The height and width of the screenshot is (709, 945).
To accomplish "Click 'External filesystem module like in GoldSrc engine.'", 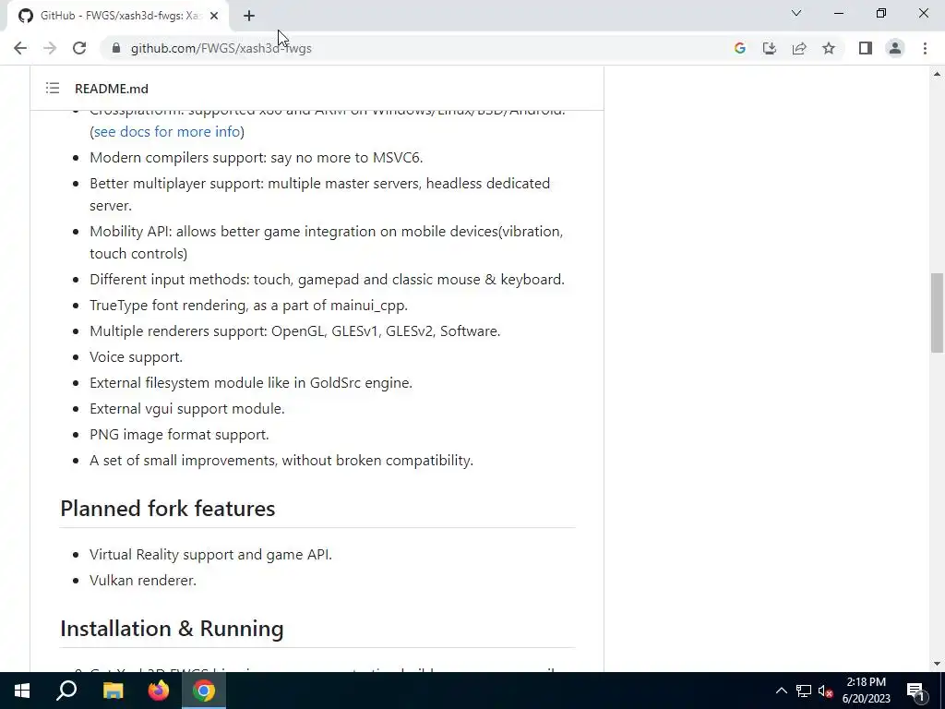I will (x=251, y=382).
